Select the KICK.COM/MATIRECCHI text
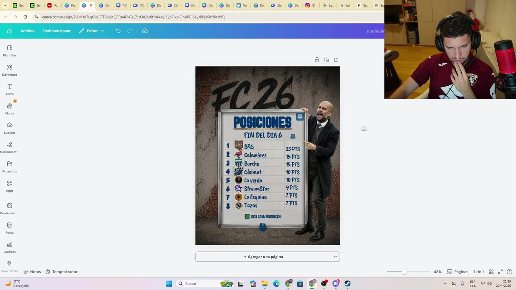This screenshot has width=516, height=290. (266, 217)
